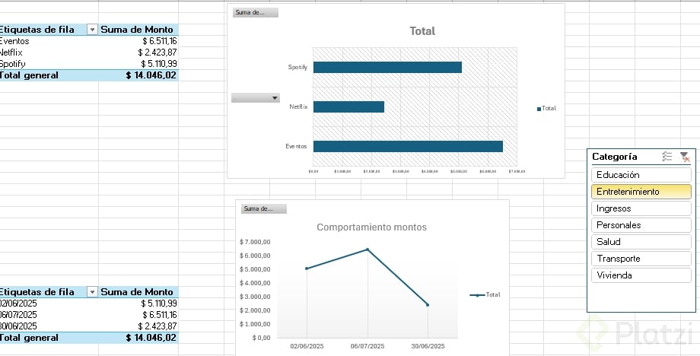Select the Netflix row label cell
The height and width of the screenshot is (356, 700).
click(x=49, y=52)
